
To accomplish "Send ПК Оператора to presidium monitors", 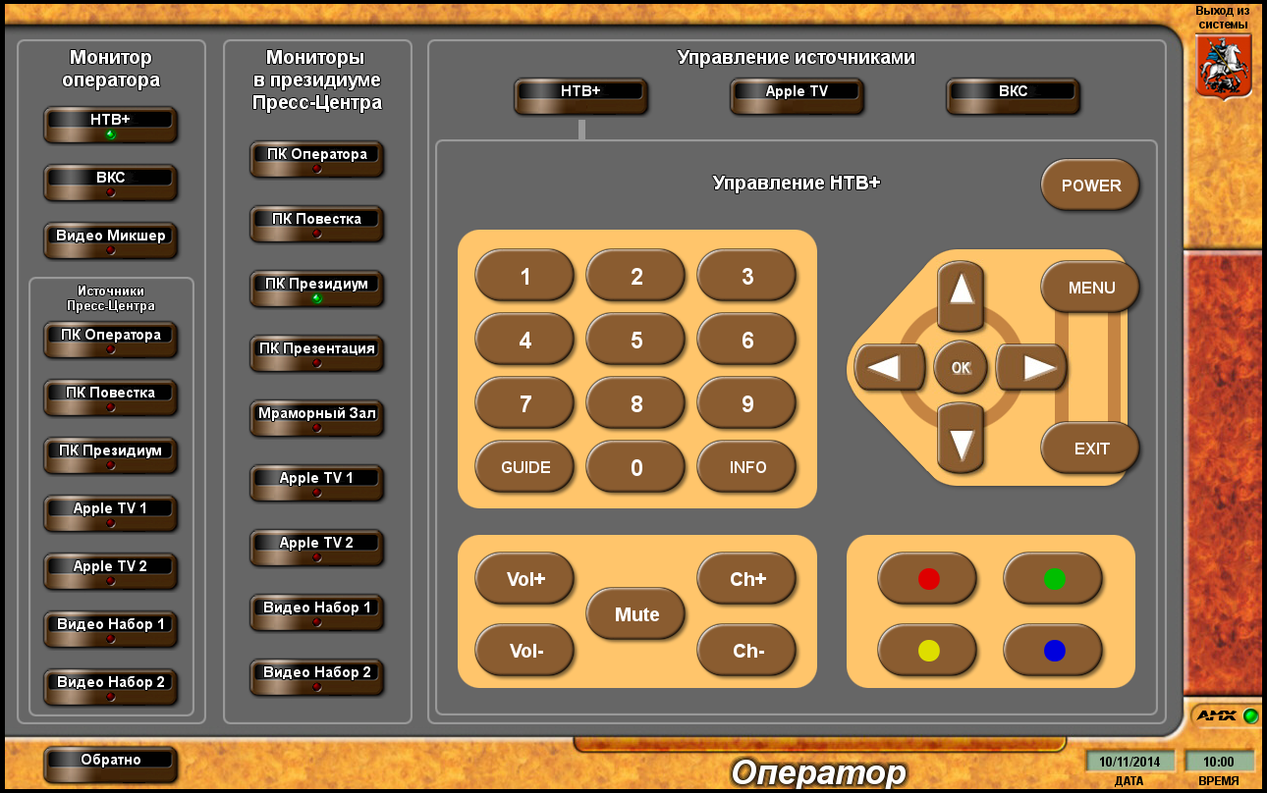I will pyautogui.click(x=316, y=159).
